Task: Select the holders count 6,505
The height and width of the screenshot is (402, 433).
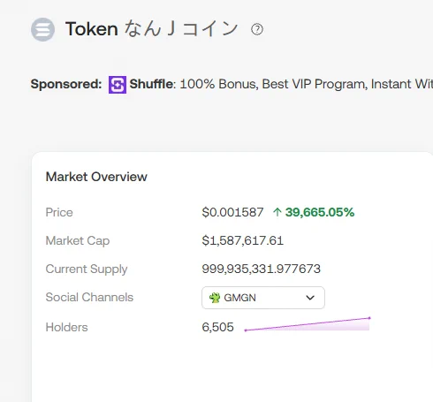Action: [x=217, y=327]
